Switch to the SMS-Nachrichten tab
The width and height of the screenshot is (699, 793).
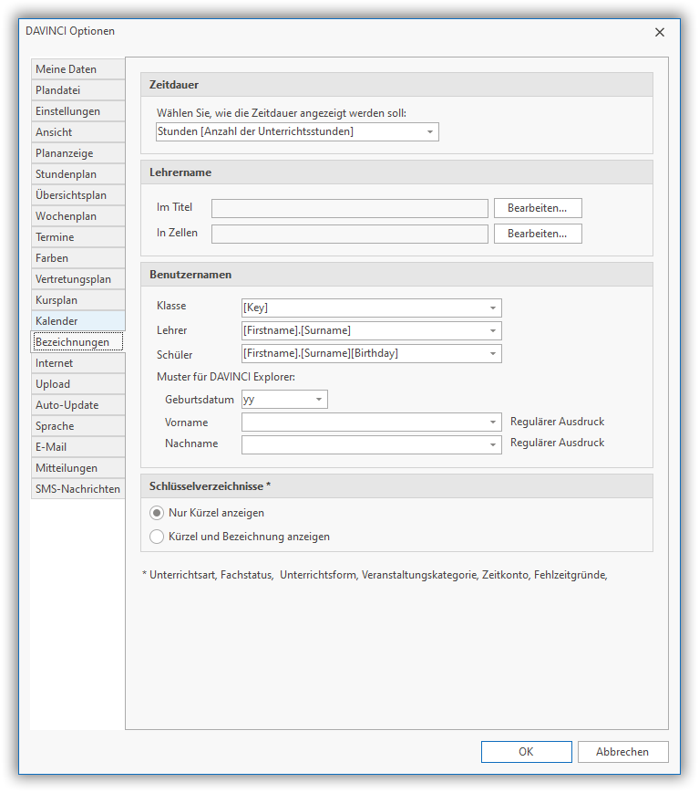(x=77, y=489)
